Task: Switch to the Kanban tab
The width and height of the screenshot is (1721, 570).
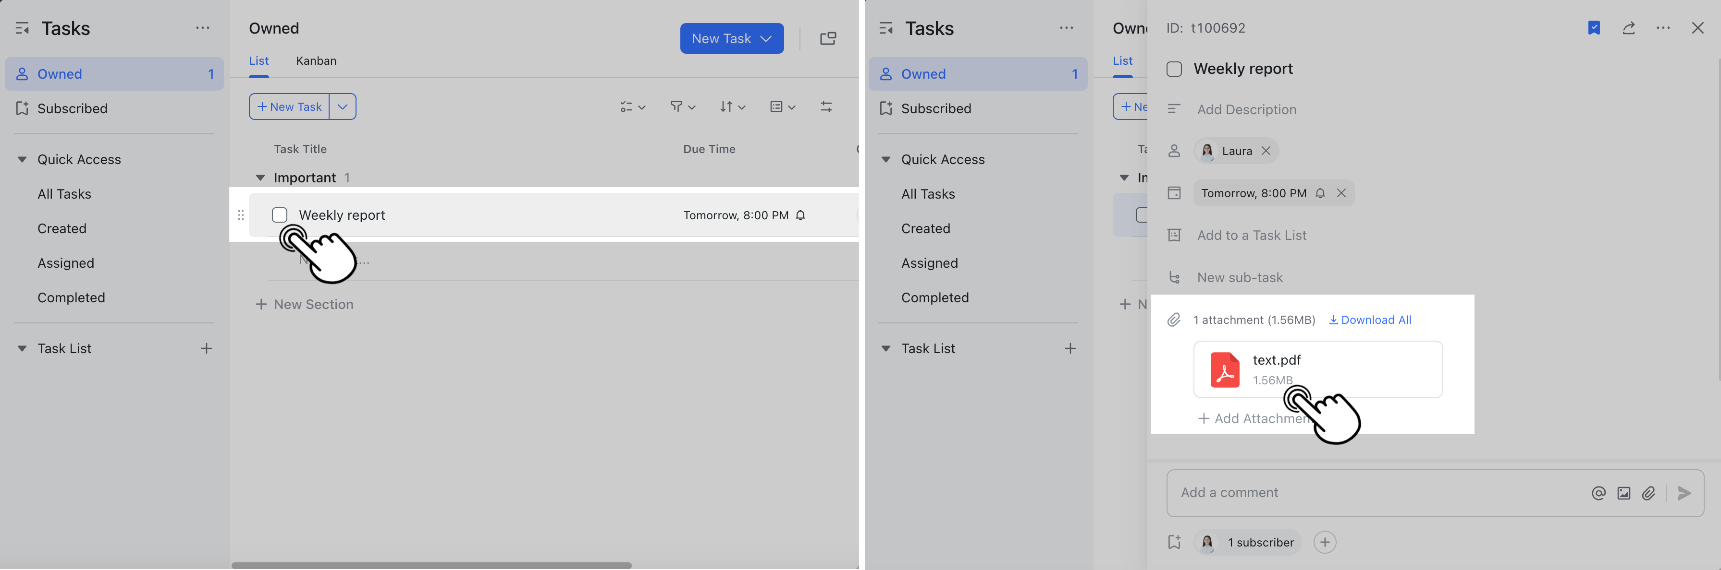Action: (x=315, y=61)
